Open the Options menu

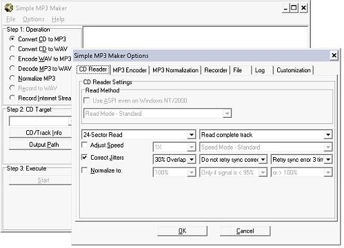(34, 19)
